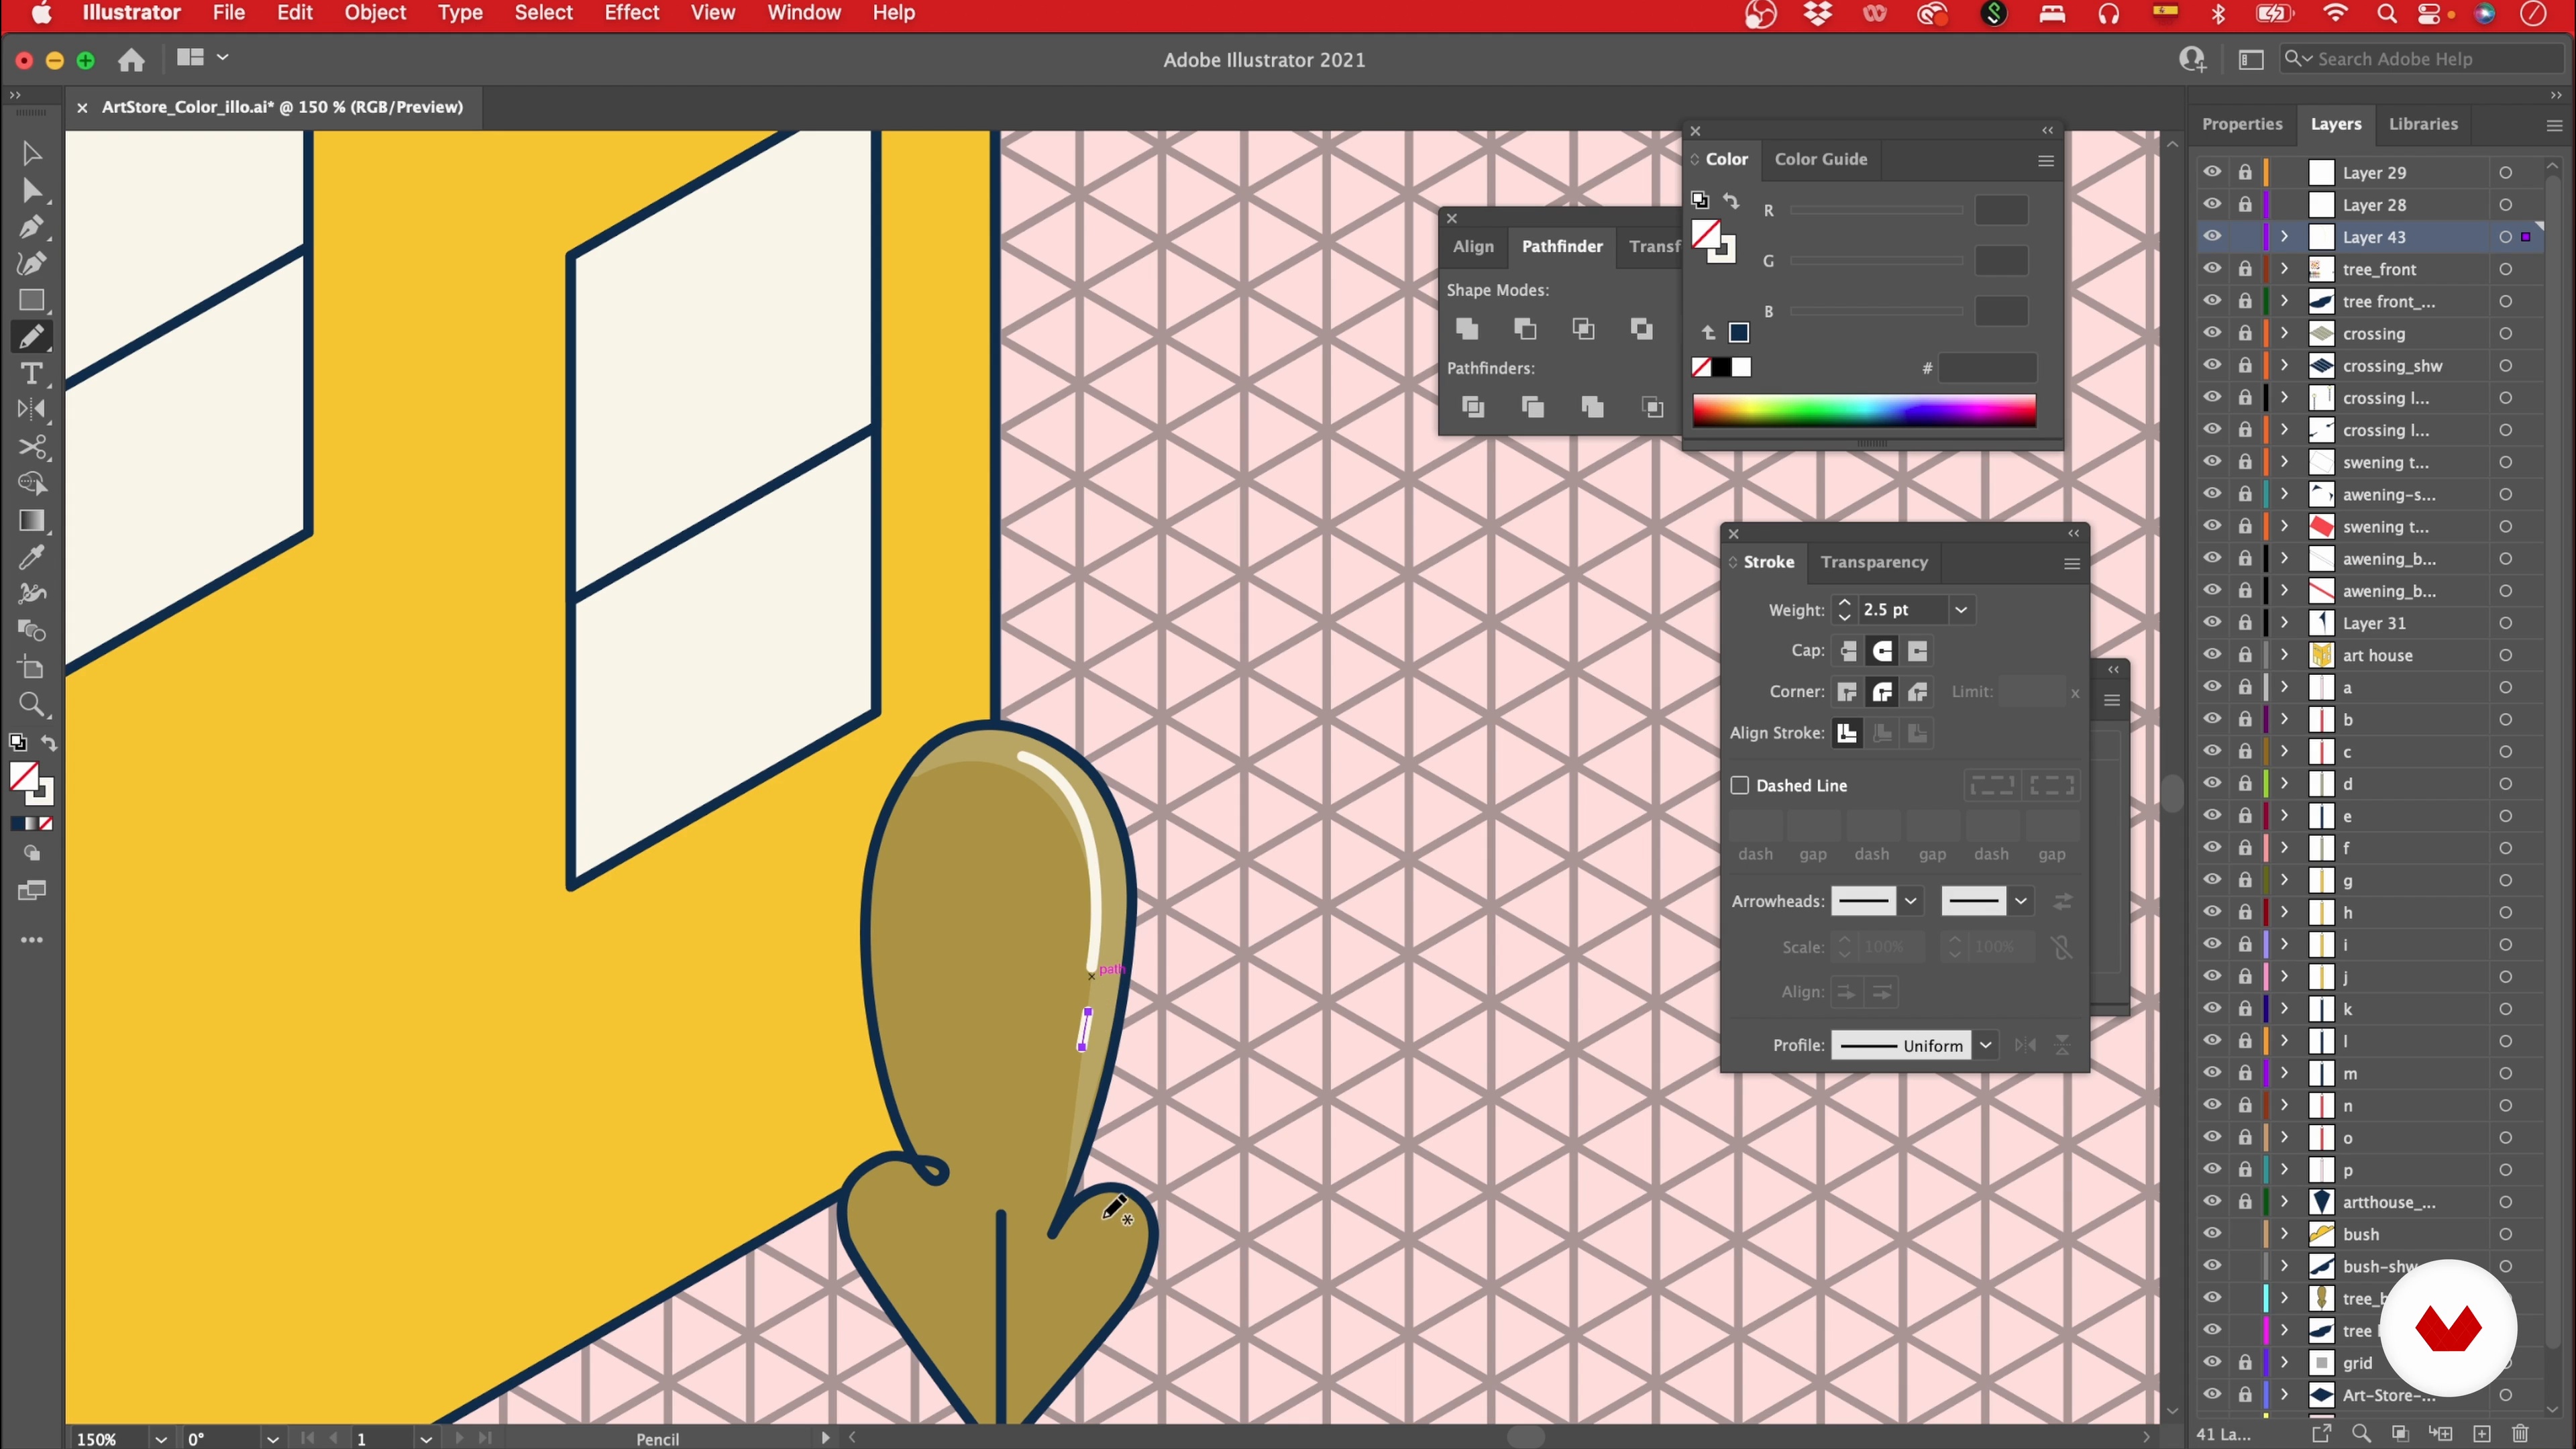
Task: Switch to the Transparency tab
Action: (x=1873, y=562)
